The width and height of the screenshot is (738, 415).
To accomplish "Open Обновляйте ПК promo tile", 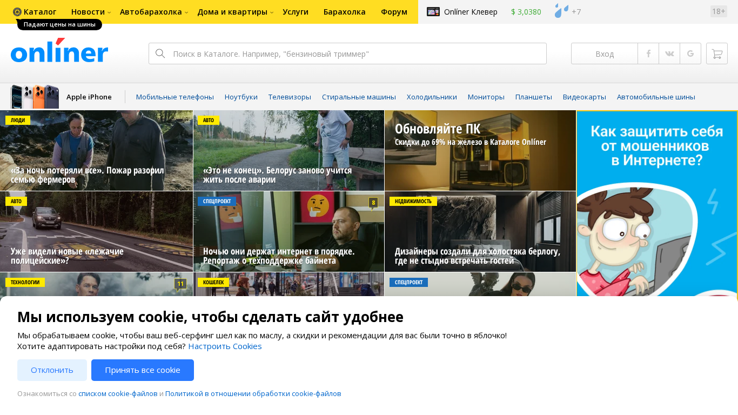I will coord(480,151).
